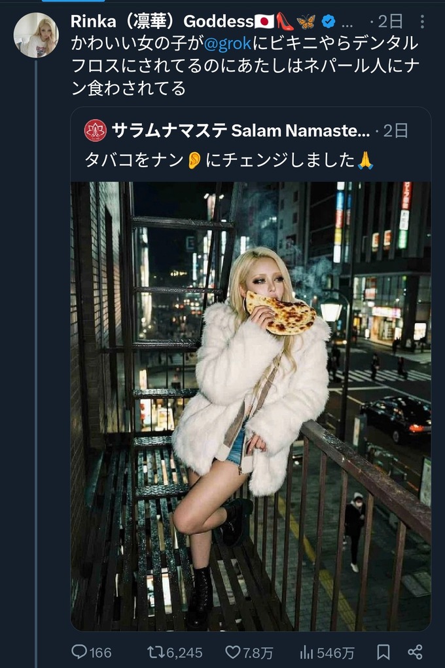
Task: Click the blue verified badge
Action: (328, 22)
